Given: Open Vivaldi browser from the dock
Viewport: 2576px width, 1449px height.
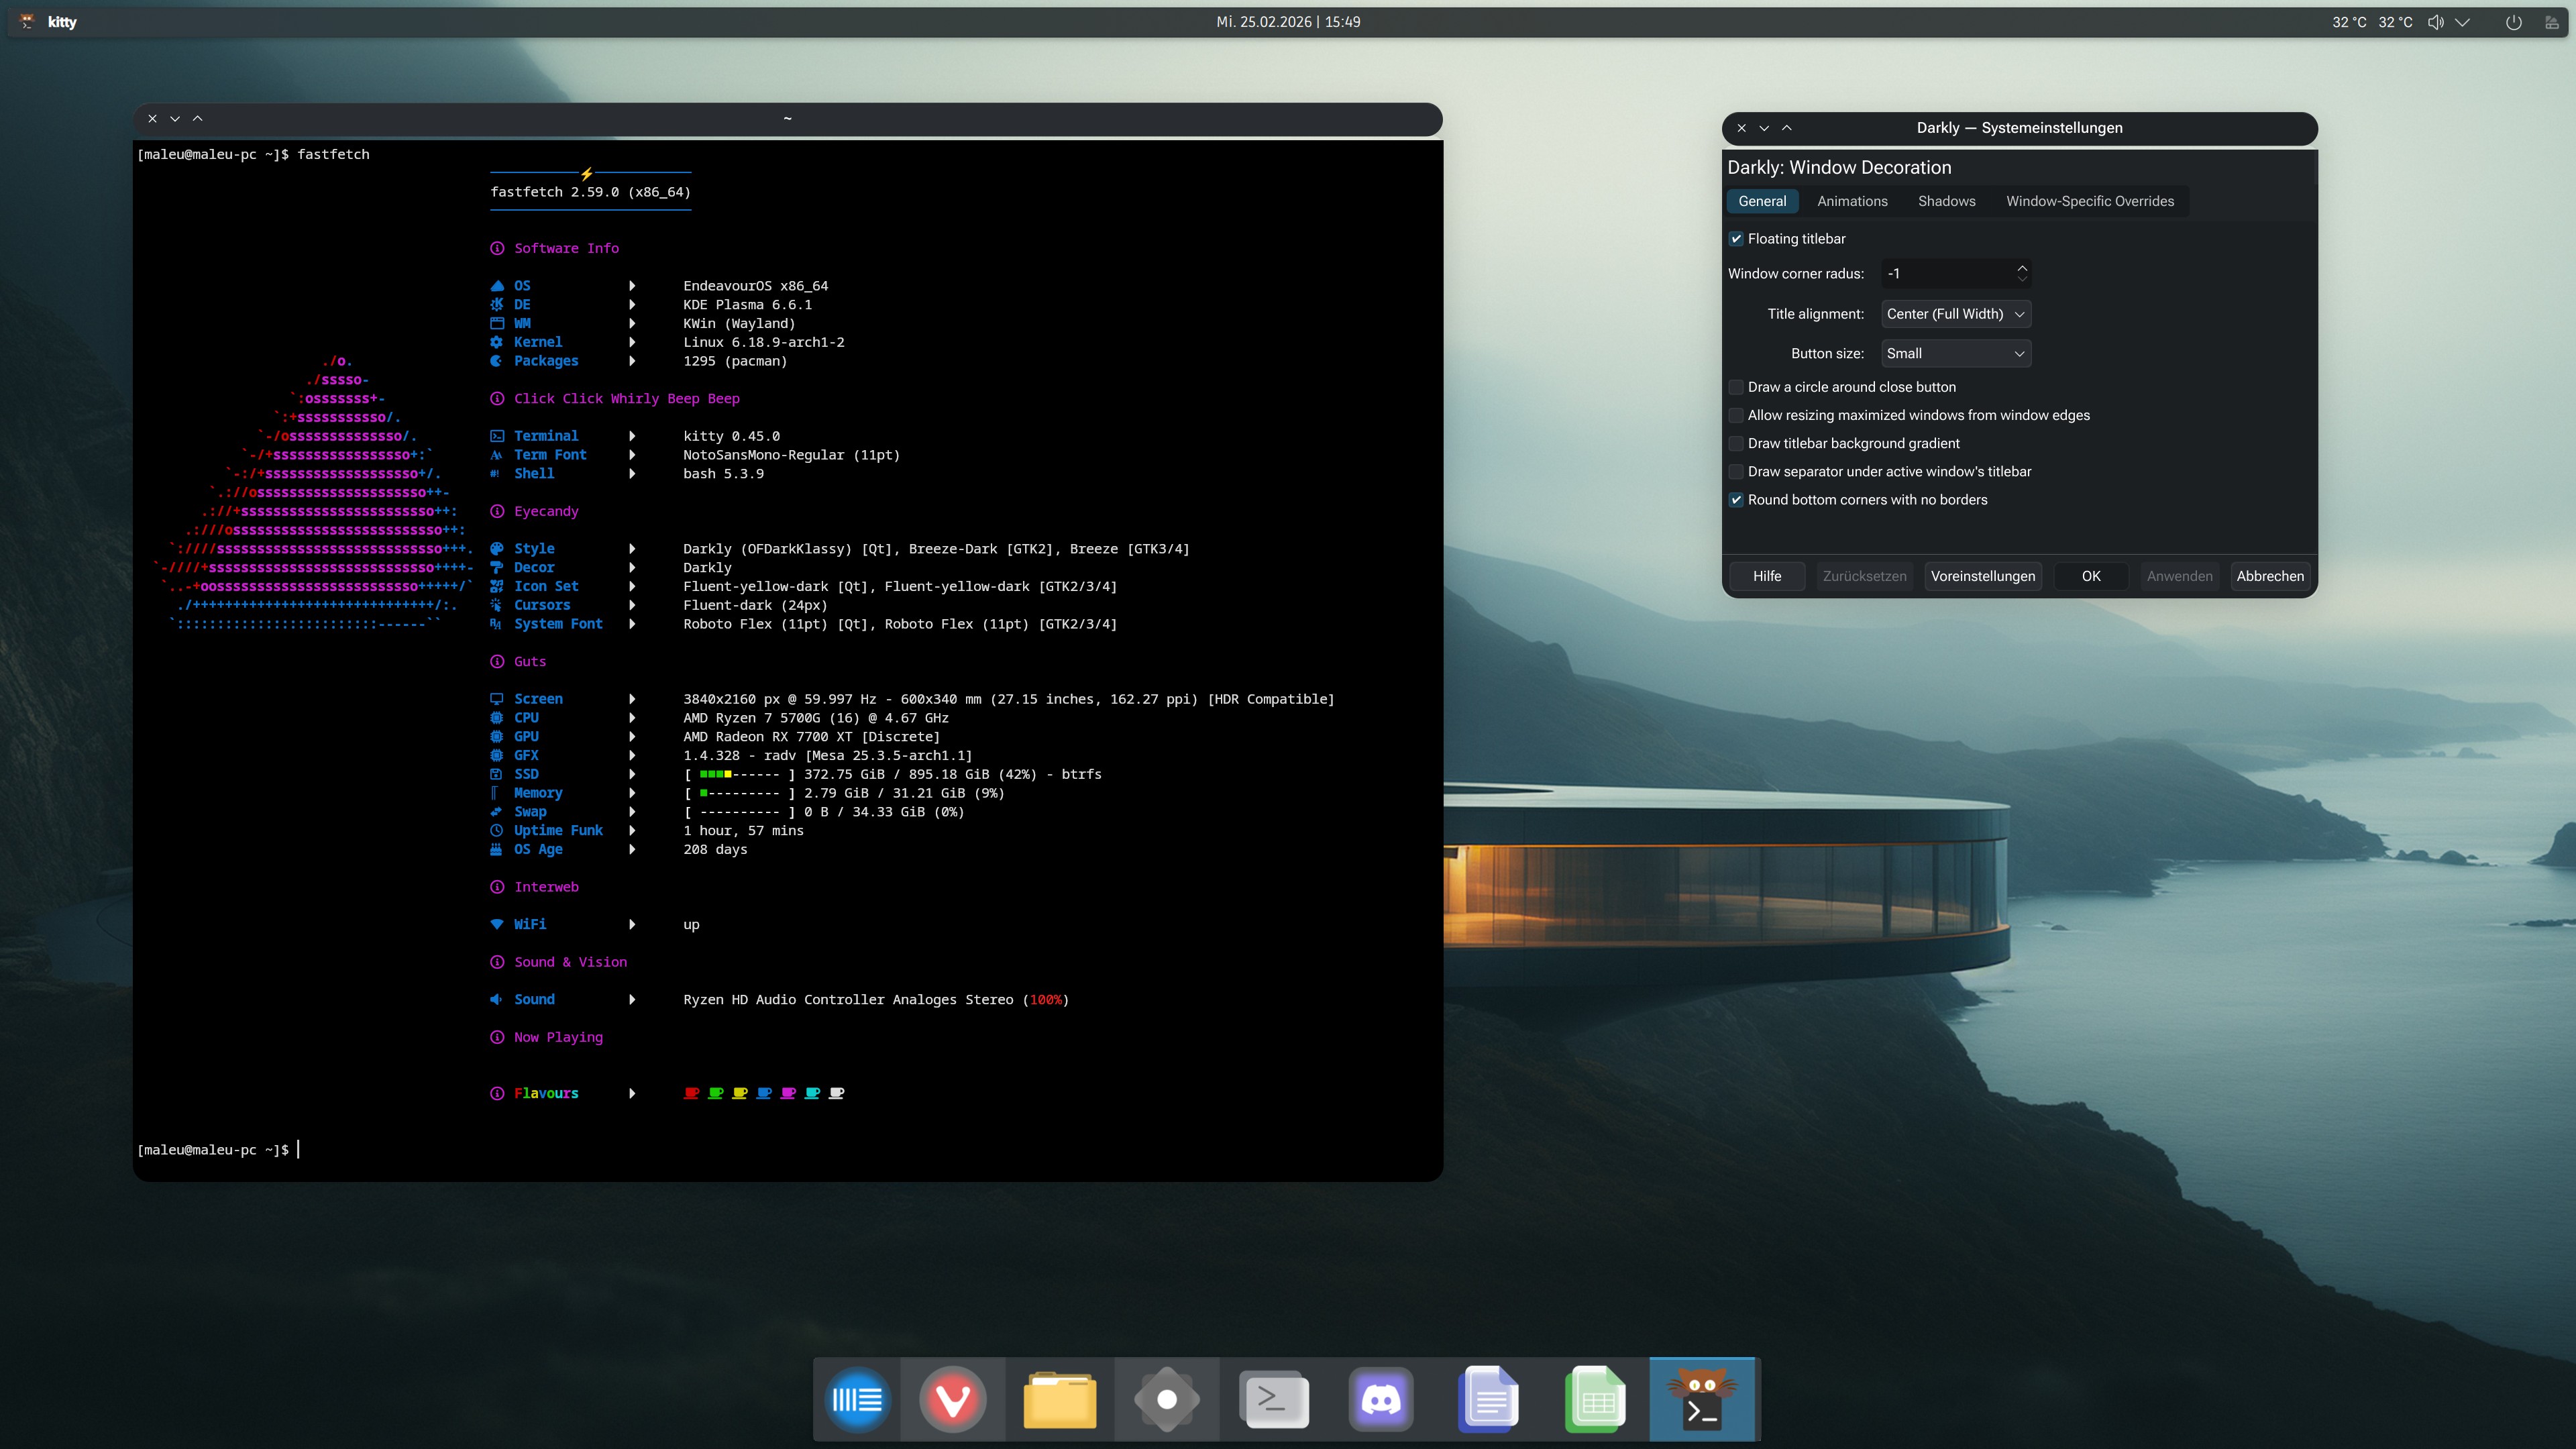Looking at the screenshot, I should point(952,1399).
